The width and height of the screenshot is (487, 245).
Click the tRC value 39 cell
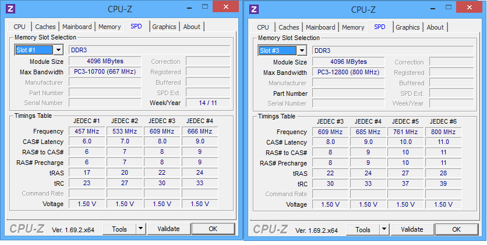(x=443, y=183)
